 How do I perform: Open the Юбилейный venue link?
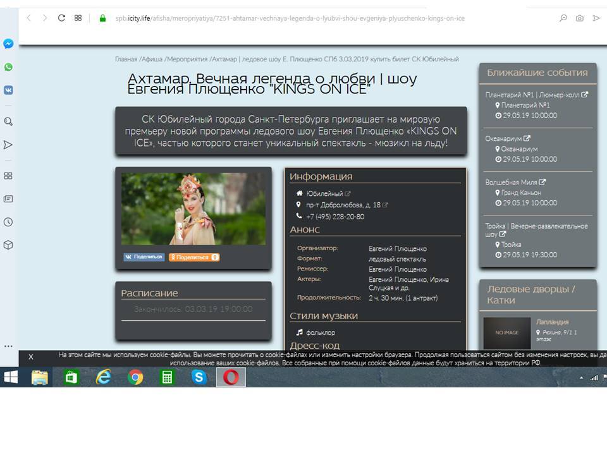point(324,193)
